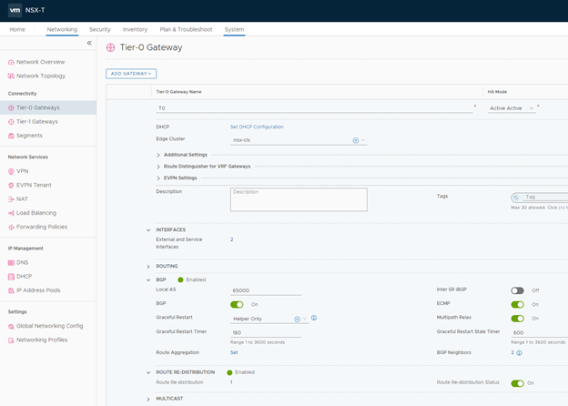The height and width of the screenshot is (406, 568).
Task: Click Route Aggregation Set link
Action: pyautogui.click(x=234, y=352)
